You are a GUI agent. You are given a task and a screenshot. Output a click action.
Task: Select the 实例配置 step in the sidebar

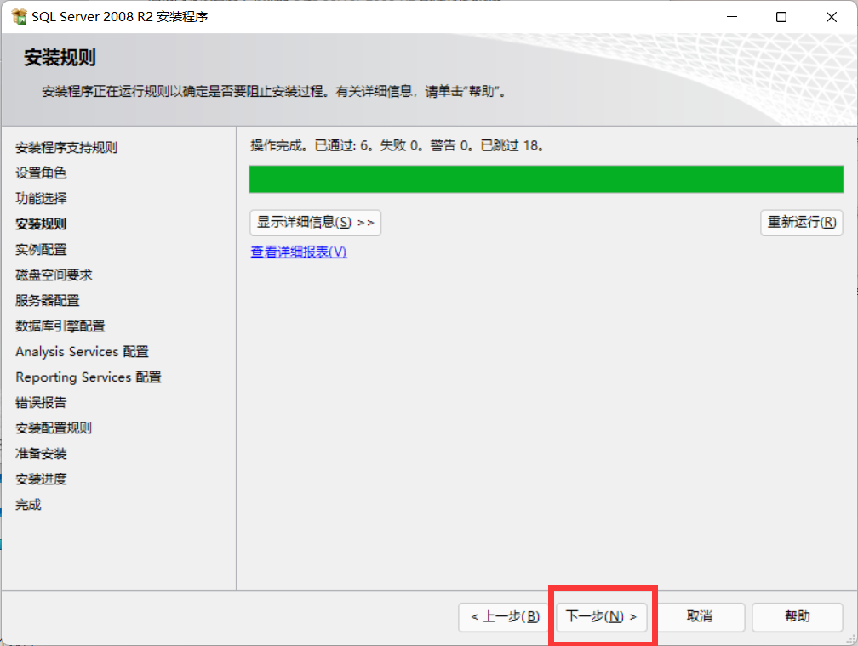tap(41, 250)
